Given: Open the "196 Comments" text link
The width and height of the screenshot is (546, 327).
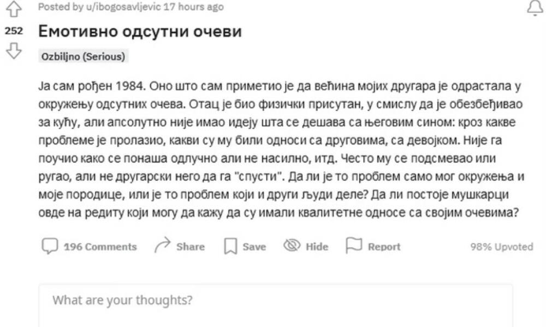Looking at the screenshot, I should point(100,247).
